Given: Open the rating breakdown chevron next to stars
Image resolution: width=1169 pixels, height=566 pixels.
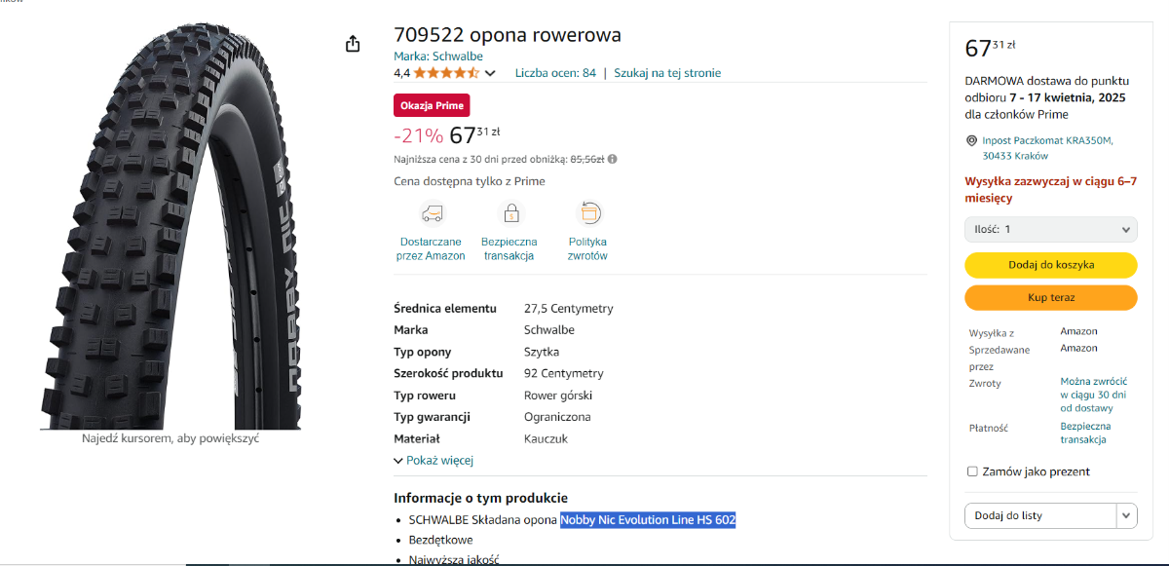Looking at the screenshot, I should tap(490, 73).
